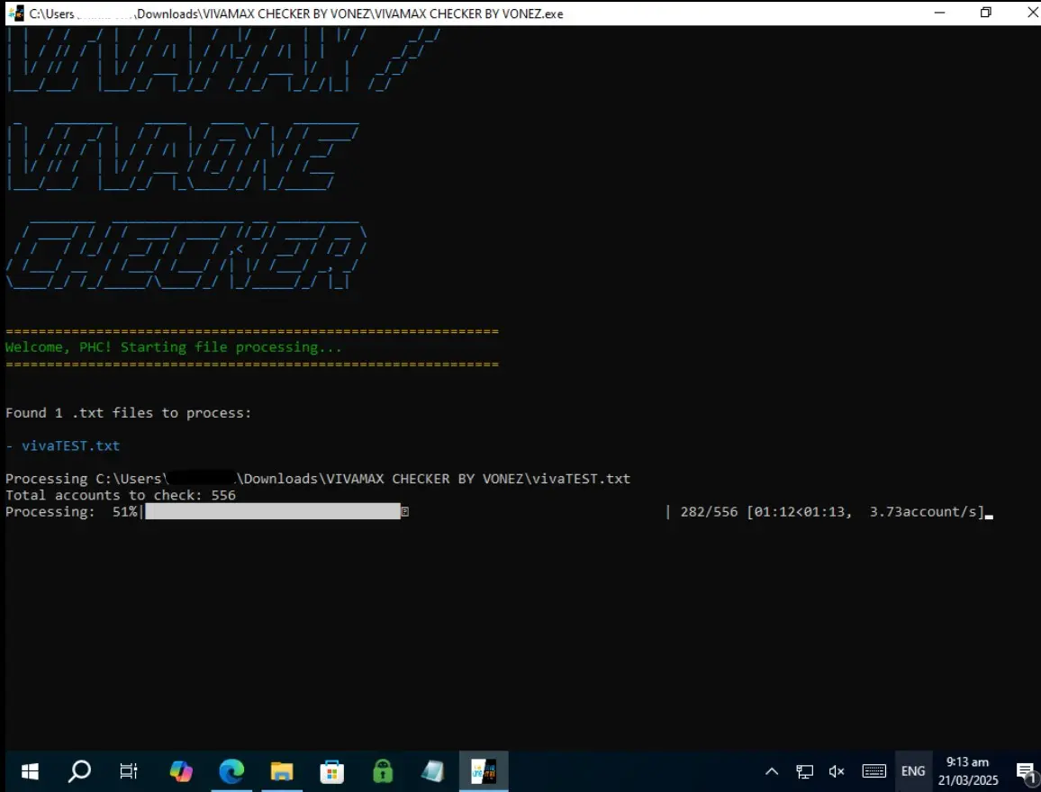The image size is (1041, 792).
Task: Select the VIVAMAX CHECKER taskbar icon
Action: 484,771
